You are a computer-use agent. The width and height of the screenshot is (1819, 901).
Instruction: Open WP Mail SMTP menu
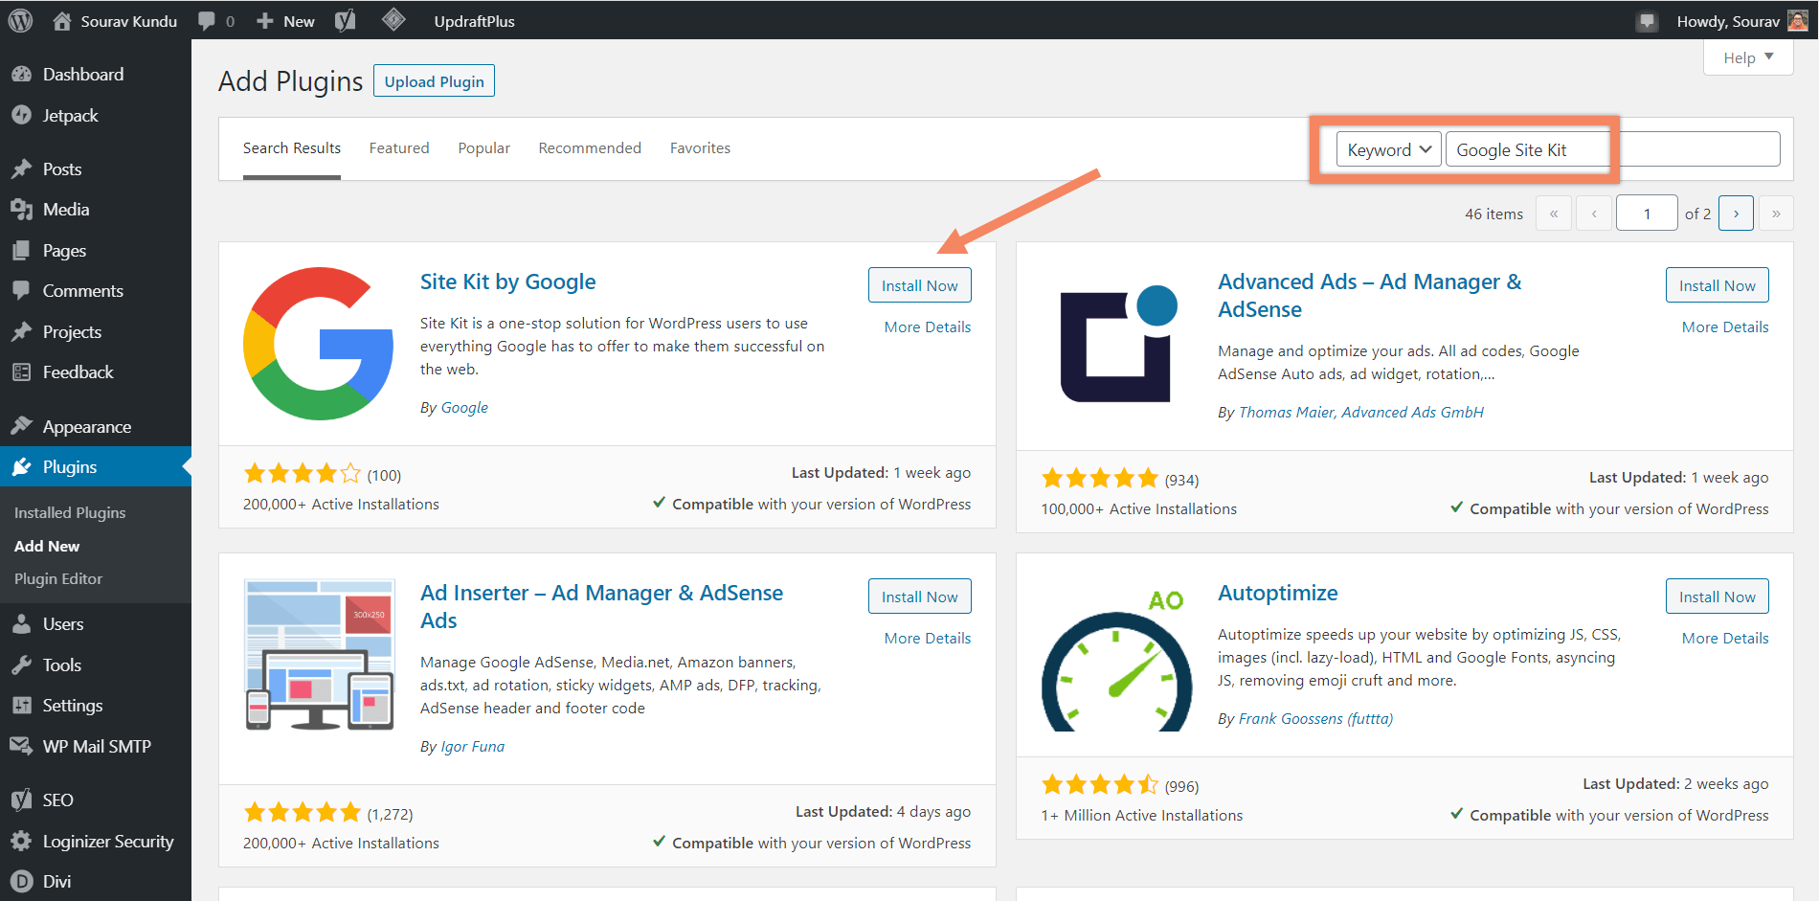97,746
